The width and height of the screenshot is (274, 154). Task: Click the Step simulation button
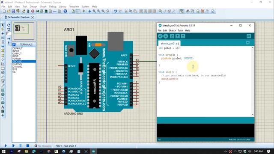click(x=13, y=145)
